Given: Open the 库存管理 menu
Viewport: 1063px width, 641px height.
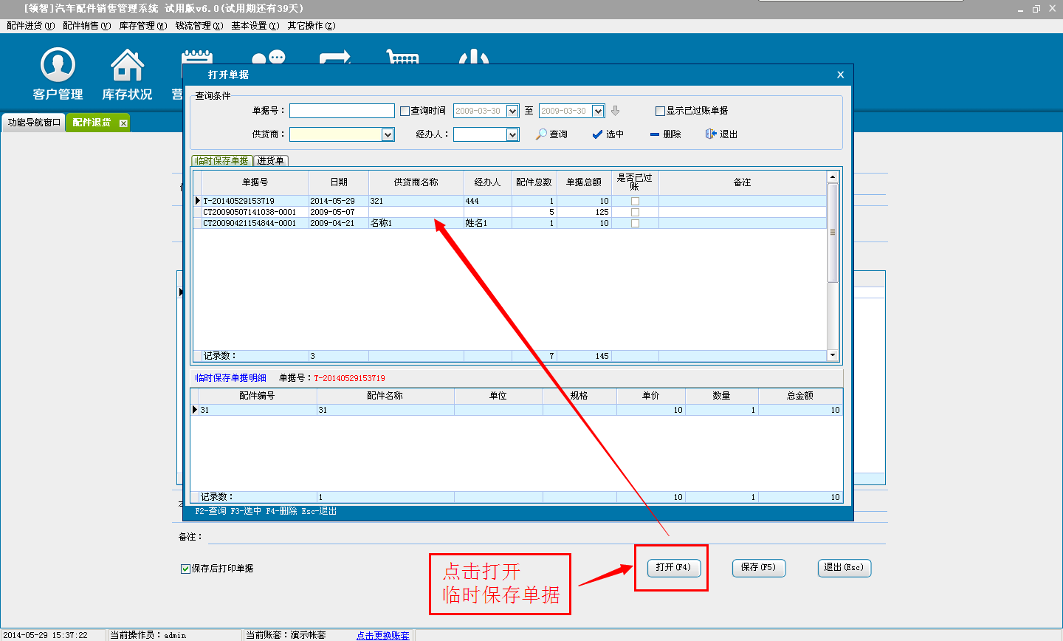Looking at the screenshot, I should coord(142,26).
